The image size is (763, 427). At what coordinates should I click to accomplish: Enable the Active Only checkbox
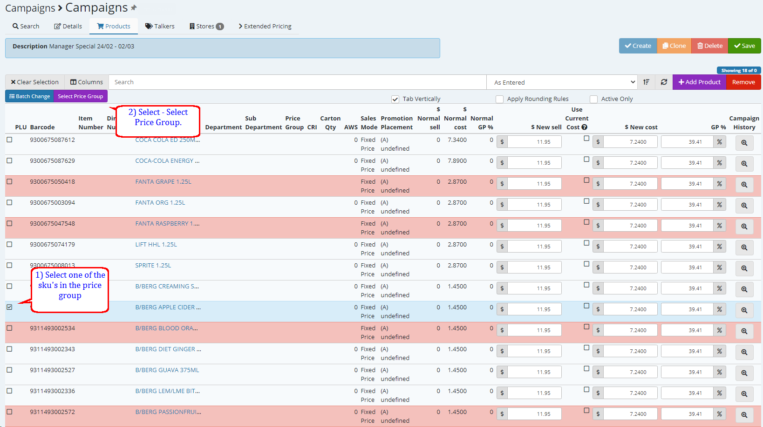(593, 99)
